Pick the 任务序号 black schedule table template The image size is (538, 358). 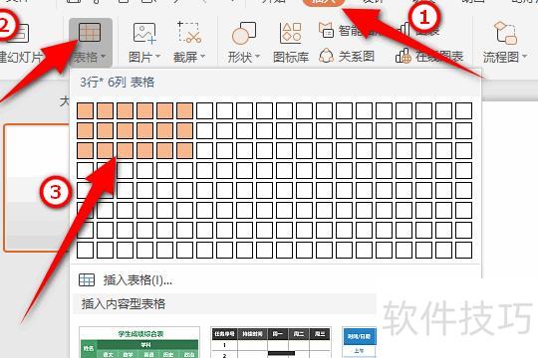click(271, 342)
